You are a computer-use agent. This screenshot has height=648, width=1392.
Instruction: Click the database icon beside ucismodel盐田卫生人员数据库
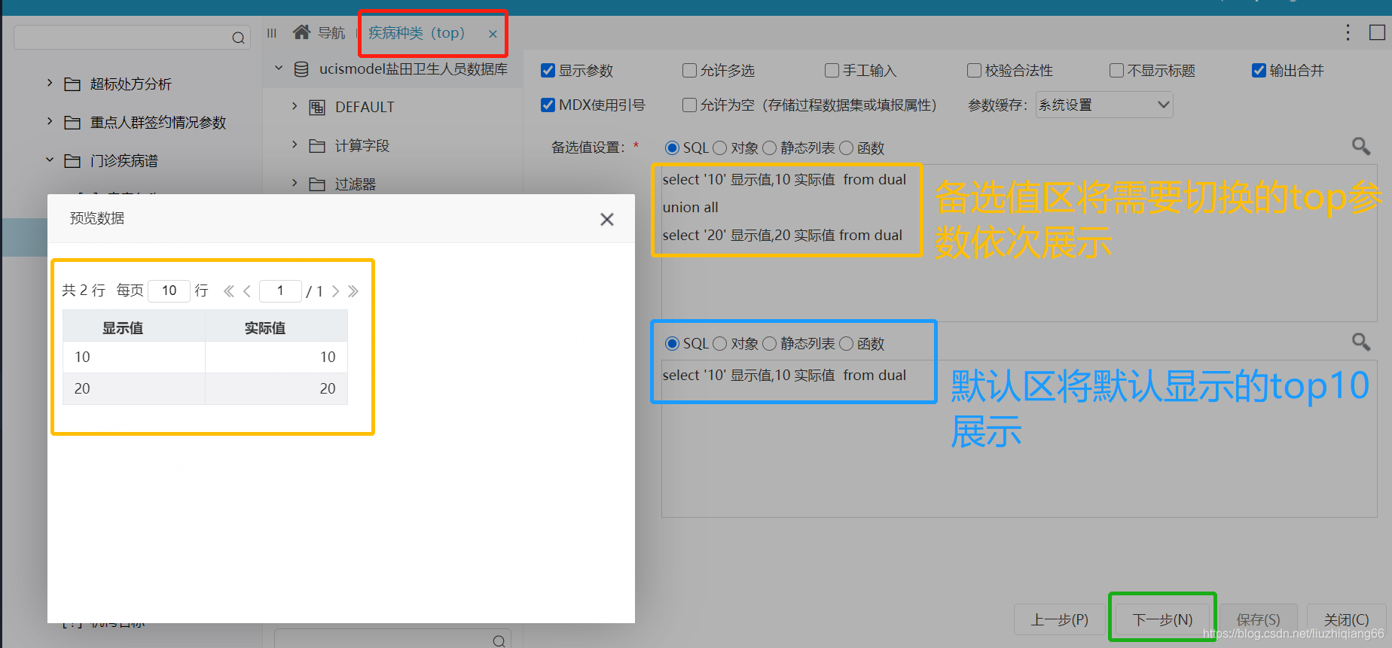[301, 69]
